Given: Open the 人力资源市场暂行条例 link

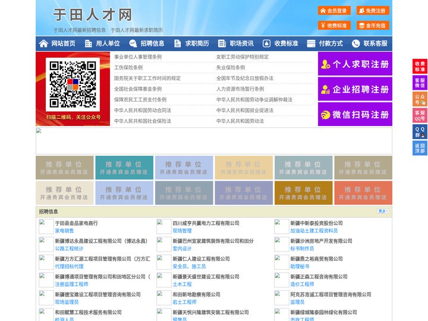Looking at the screenshot, I should pos(240,89).
